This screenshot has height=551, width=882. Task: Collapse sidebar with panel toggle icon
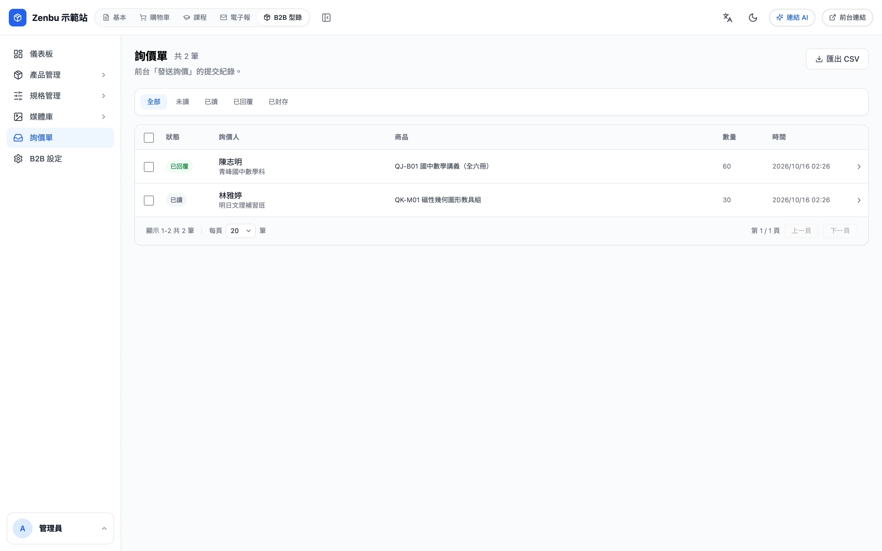326,17
